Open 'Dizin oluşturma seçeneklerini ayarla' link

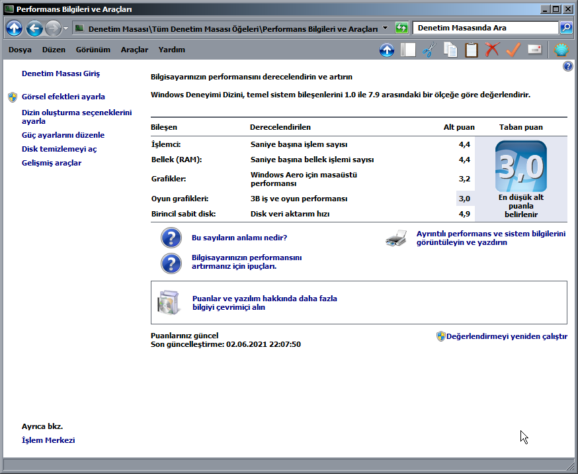(77, 117)
